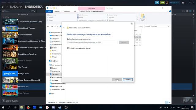Click Steam user avatar

[x=167, y=3]
